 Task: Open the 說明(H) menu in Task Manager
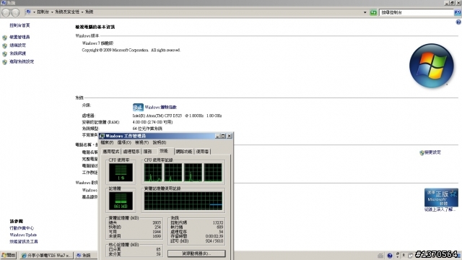pos(160,143)
